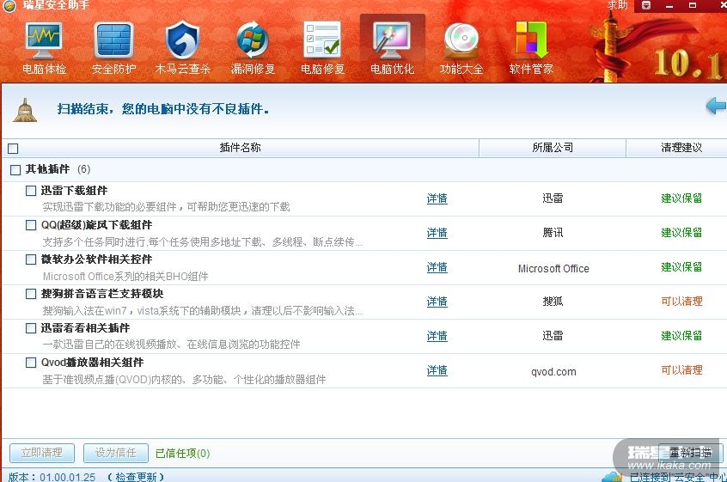Select 电脑优化 optimization tool
Viewport: 727px width, 482px height.
[x=392, y=48]
